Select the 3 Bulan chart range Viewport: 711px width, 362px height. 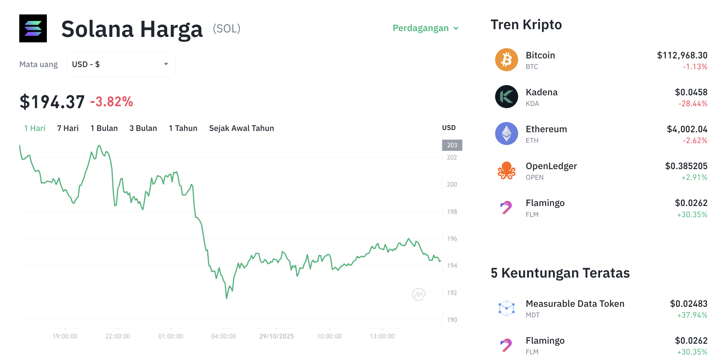tap(143, 128)
